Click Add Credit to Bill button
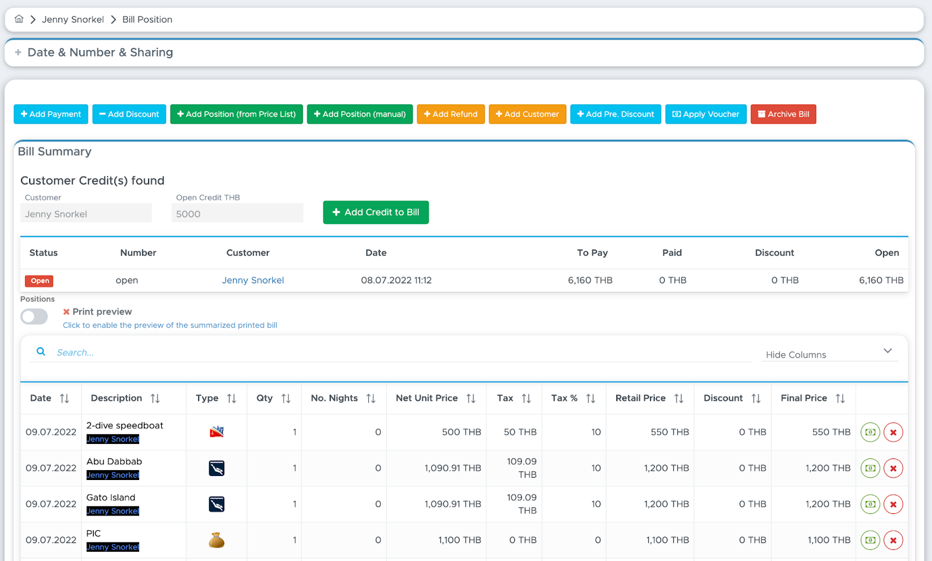Image resolution: width=932 pixels, height=561 pixels. pyautogui.click(x=376, y=213)
